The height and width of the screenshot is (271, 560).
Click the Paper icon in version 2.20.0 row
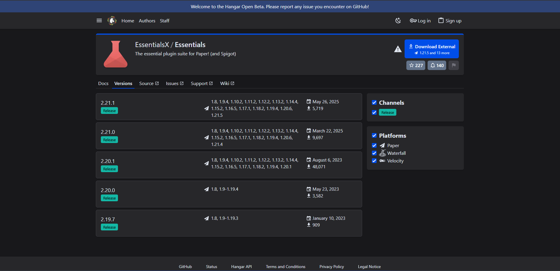[206, 189]
